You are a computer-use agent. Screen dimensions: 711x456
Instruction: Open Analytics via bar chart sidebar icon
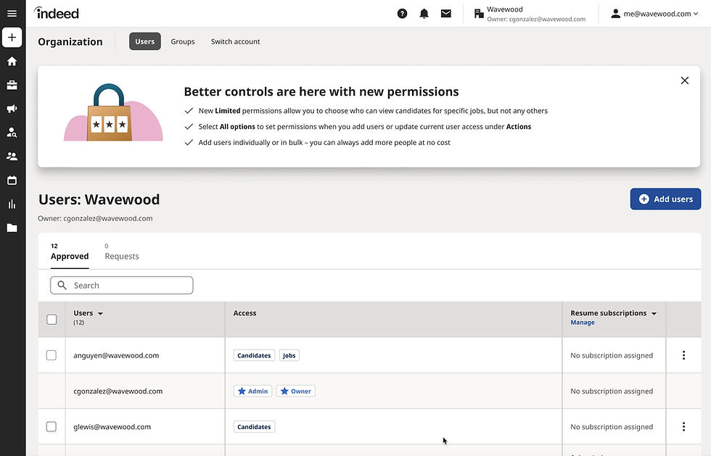pos(12,204)
